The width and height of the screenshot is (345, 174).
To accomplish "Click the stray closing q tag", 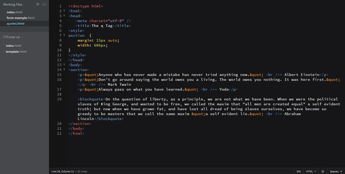I will (82, 84).
